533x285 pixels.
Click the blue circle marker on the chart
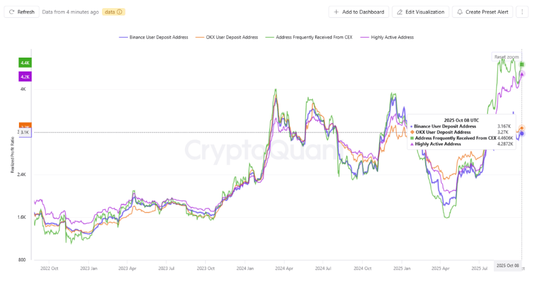(x=522, y=134)
